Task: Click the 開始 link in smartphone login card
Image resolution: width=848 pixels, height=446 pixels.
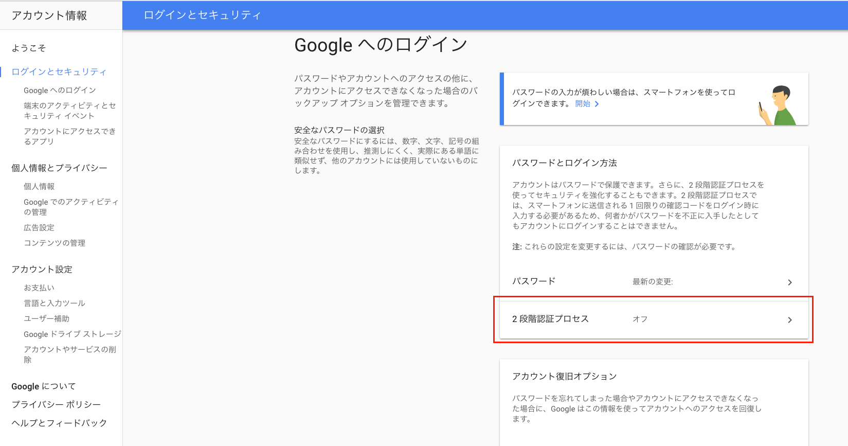Action: (583, 103)
